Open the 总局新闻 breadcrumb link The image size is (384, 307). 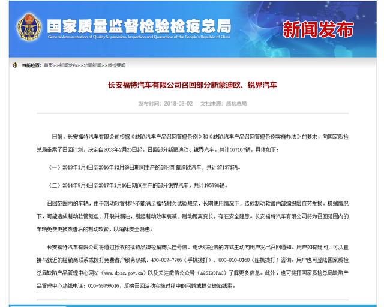point(92,65)
